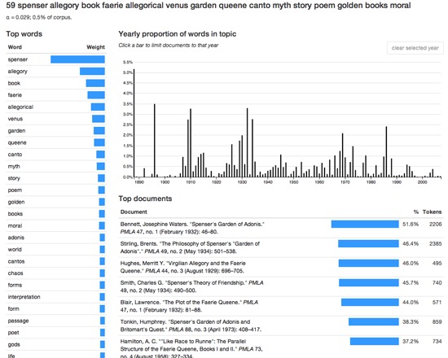Click the 'Word' column header
The width and height of the screenshot is (448, 358).
[x=15, y=47]
